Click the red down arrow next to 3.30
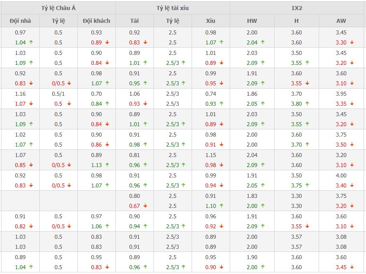 (x=352, y=42)
